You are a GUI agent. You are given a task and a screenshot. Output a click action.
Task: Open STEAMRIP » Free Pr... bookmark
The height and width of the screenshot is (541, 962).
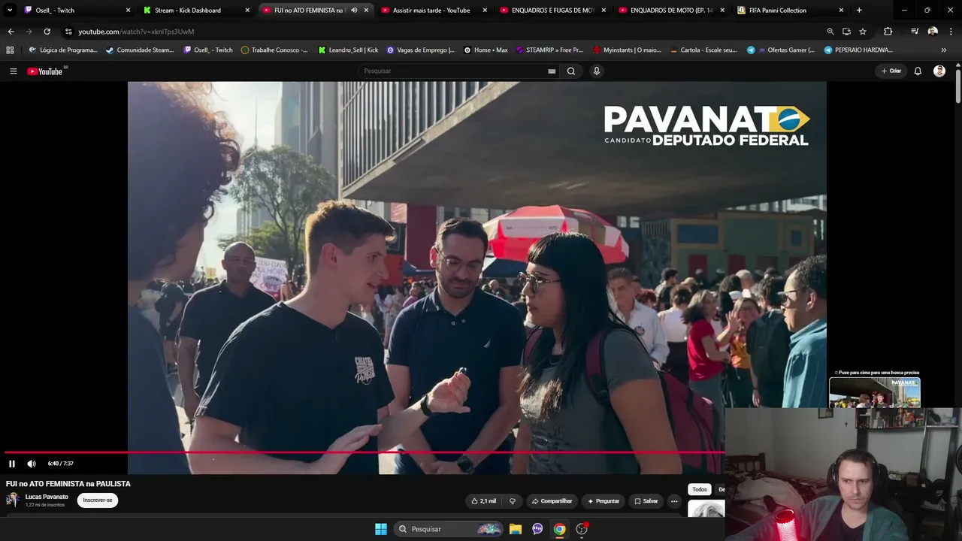(549, 50)
